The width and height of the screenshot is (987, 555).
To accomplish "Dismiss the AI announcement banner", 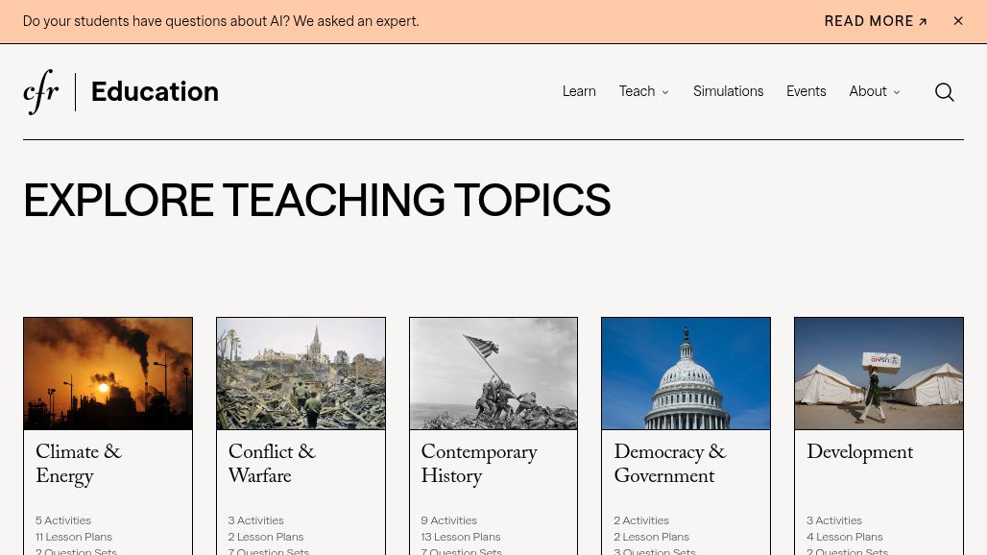I will click(958, 21).
